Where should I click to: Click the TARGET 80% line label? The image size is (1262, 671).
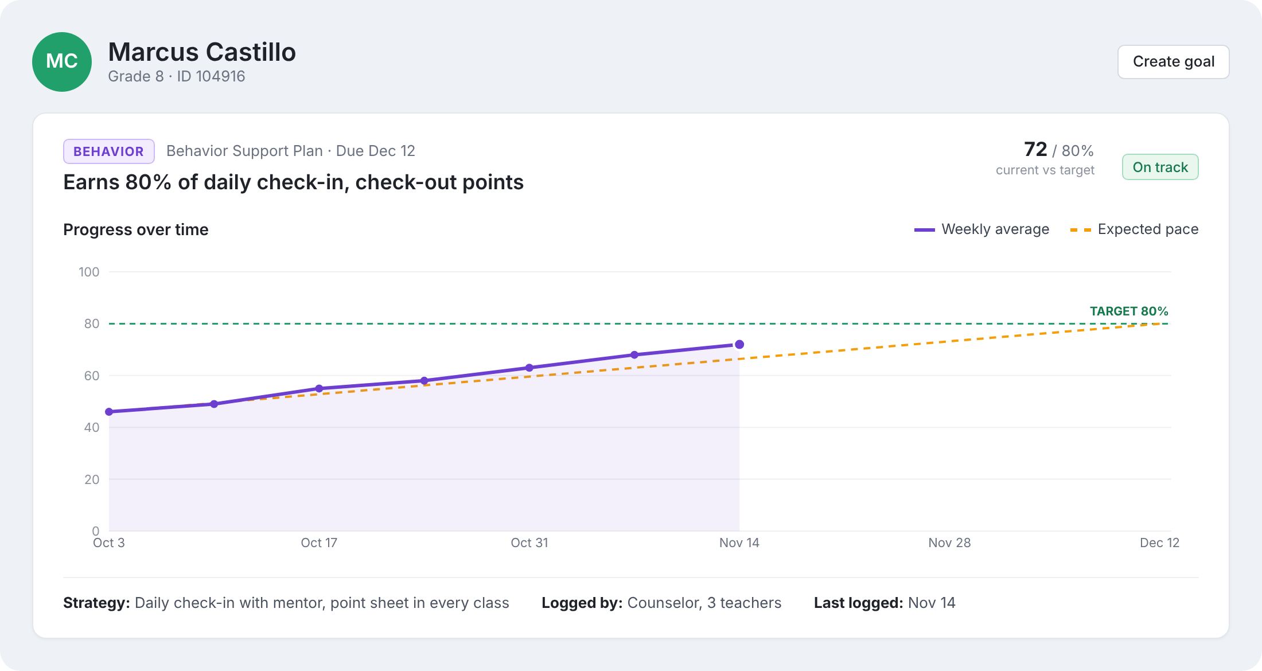pos(1129,311)
